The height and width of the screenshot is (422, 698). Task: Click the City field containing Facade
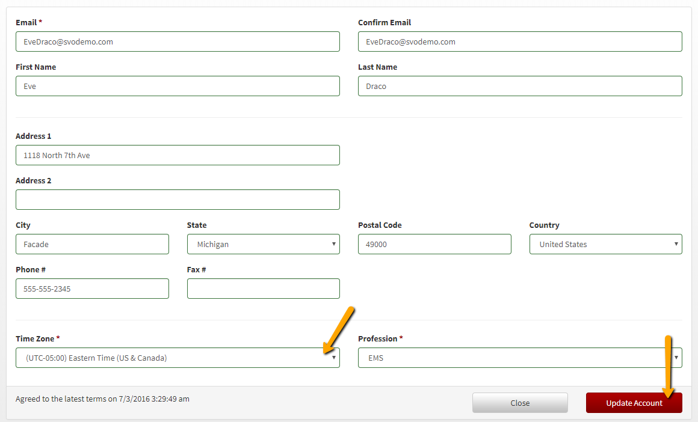point(92,244)
